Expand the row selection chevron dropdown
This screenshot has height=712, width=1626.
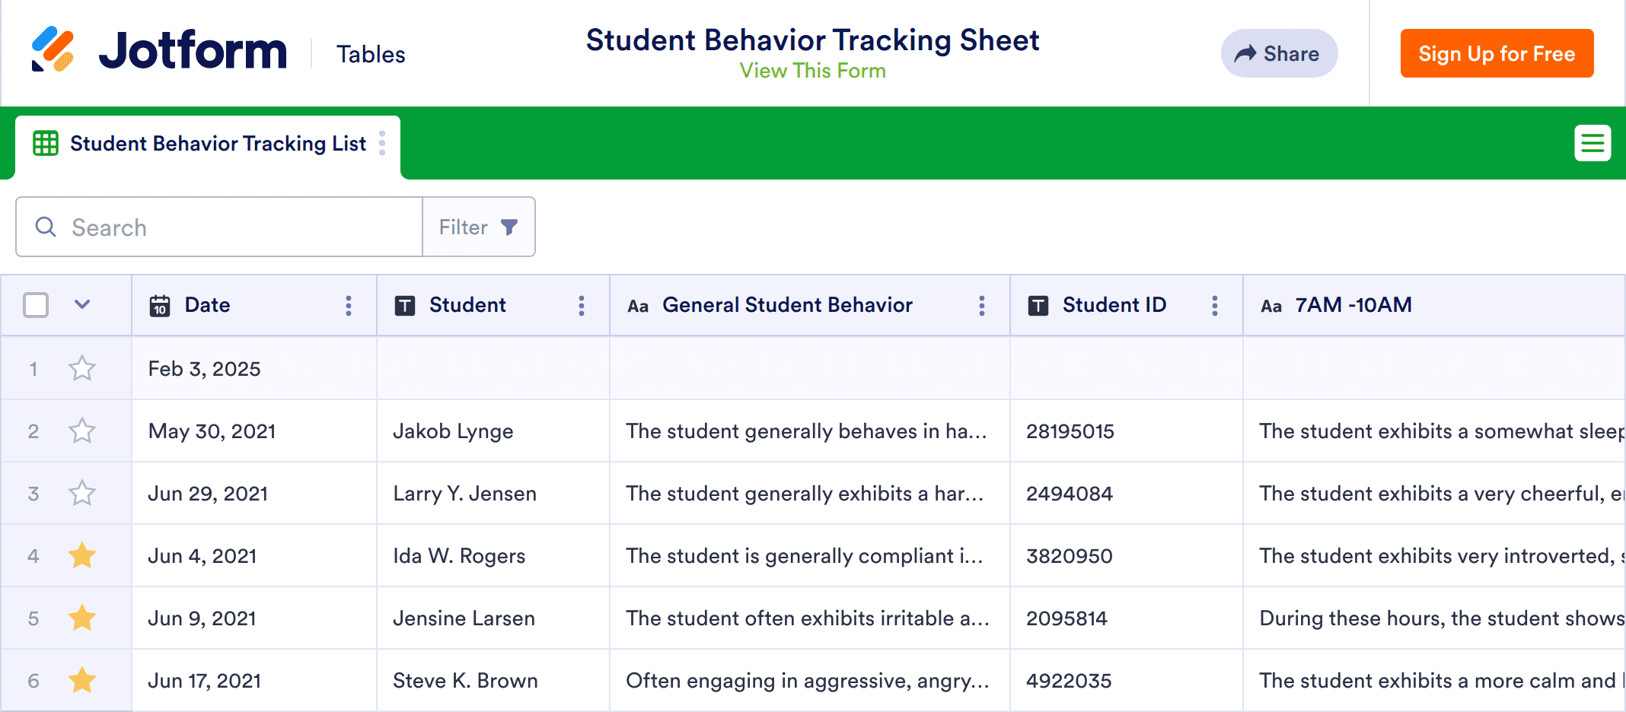tap(82, 305)
